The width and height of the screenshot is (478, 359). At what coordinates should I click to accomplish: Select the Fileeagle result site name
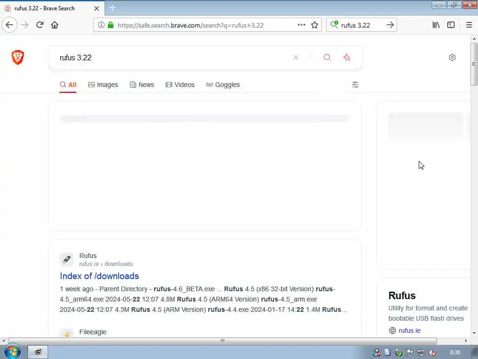pos(93,332)
